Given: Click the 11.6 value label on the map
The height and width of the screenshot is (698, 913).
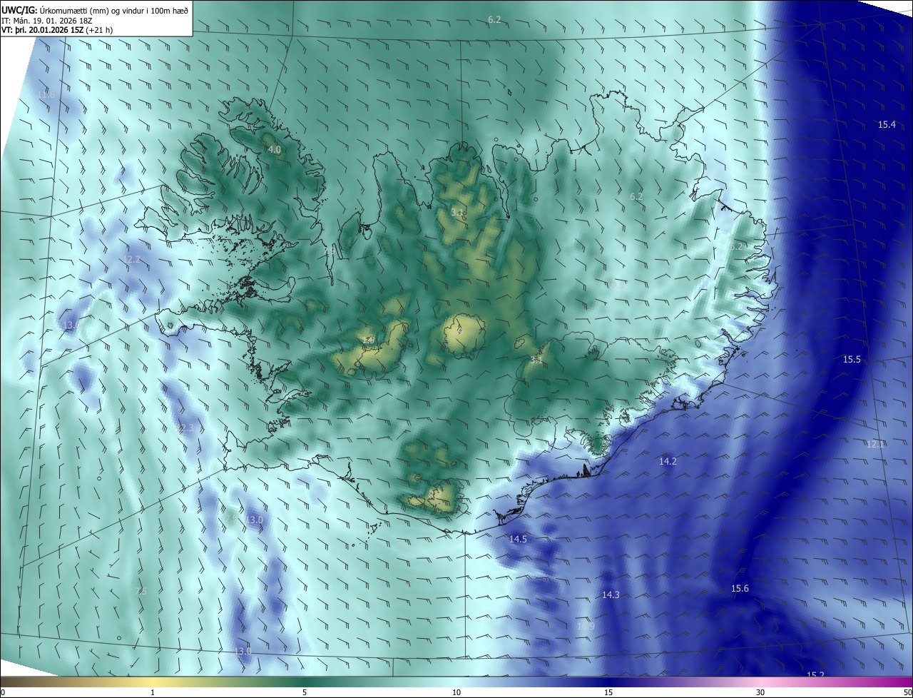Looking at the screenshot, I should [46, 94].
